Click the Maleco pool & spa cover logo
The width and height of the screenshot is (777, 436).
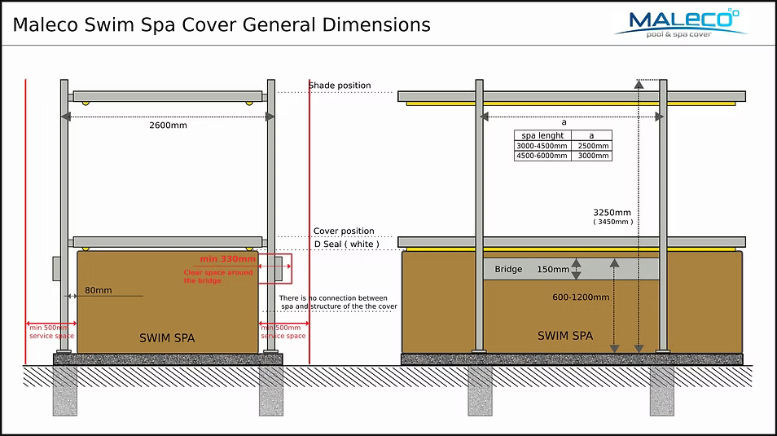pyautogui.click(x=680, y=23)
